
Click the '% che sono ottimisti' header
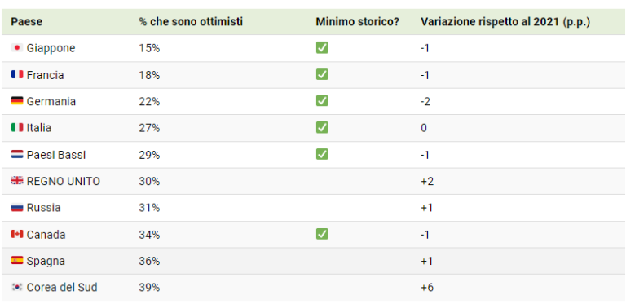191,22
